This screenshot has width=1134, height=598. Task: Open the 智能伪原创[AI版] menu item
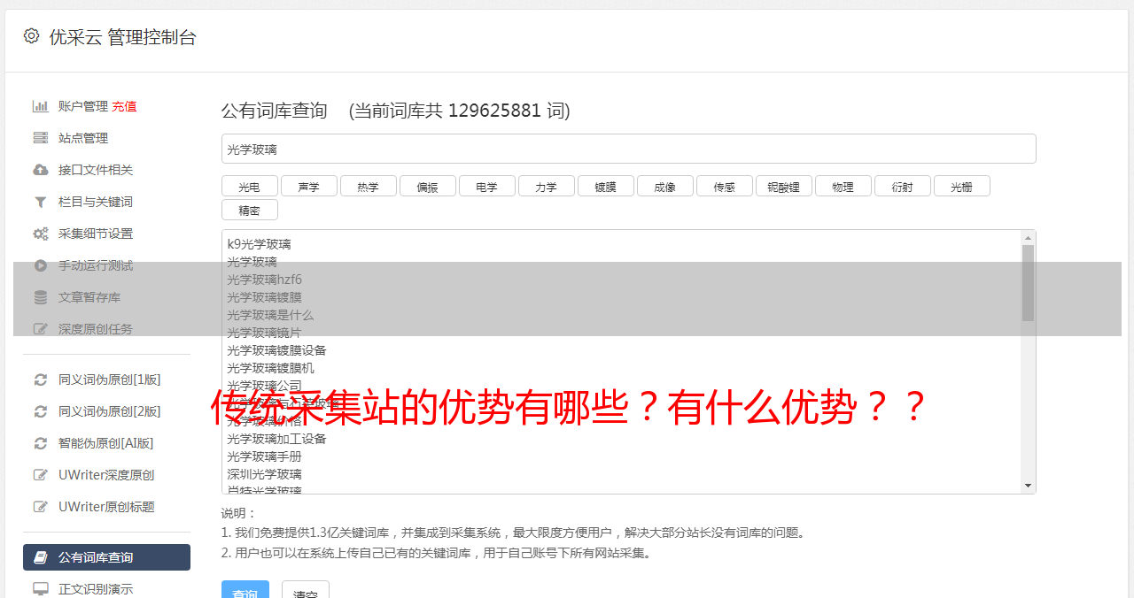coord(106,443)
